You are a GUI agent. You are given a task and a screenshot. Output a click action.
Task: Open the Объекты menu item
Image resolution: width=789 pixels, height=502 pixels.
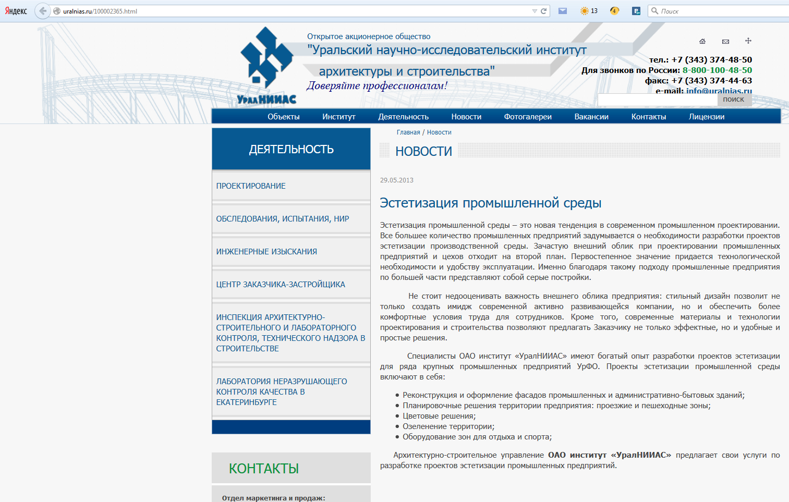[x=284, y=117]
